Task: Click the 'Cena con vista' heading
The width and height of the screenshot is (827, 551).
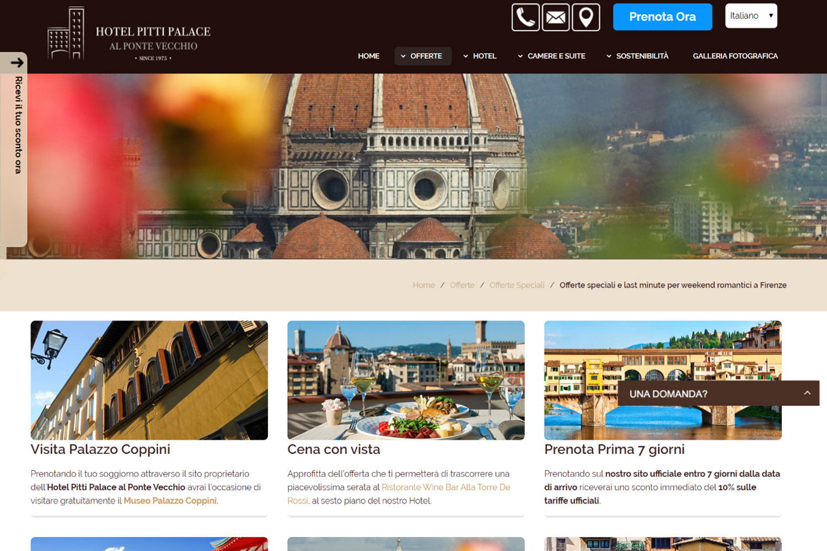Action: [334, 450]
